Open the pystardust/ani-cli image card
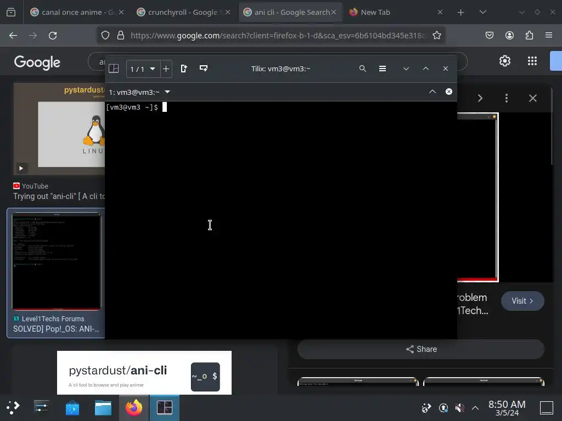 [144, 373]
